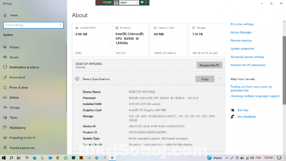Click the Home icon in Settings sidebar

point(5,15)
